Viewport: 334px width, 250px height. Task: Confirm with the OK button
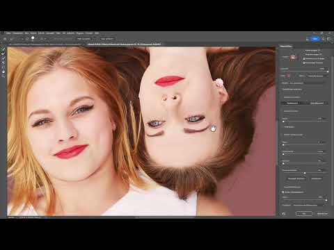304,214
